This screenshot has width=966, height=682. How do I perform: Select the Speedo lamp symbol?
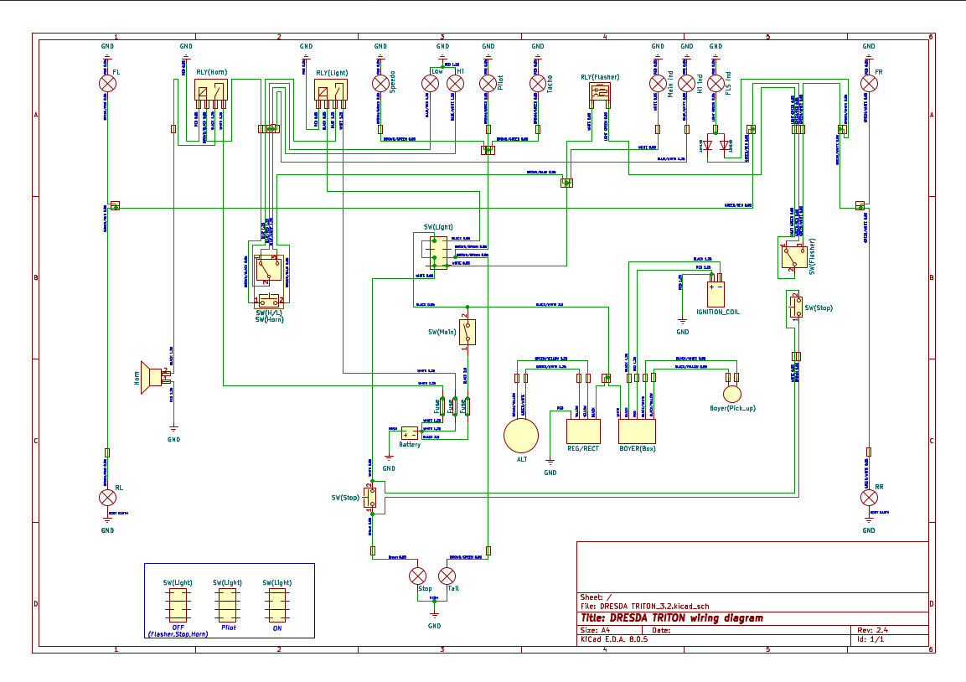point(380,84)
